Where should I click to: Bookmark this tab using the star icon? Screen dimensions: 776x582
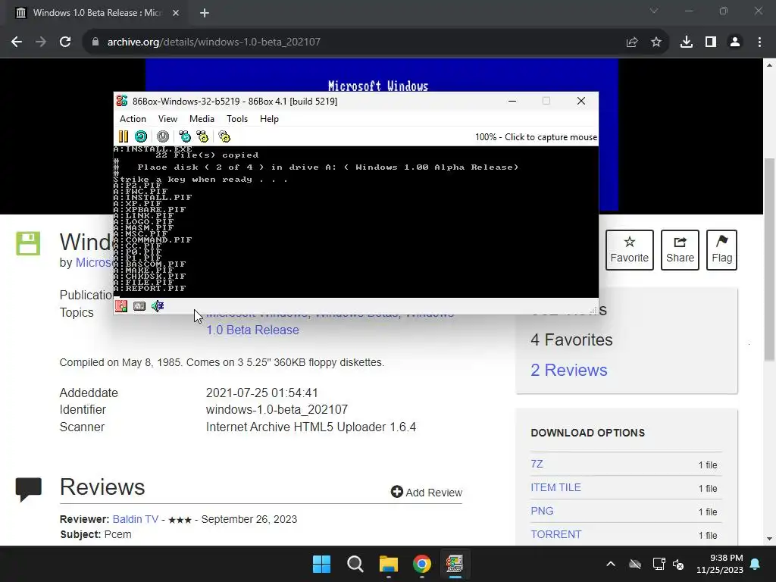(656, 42)
